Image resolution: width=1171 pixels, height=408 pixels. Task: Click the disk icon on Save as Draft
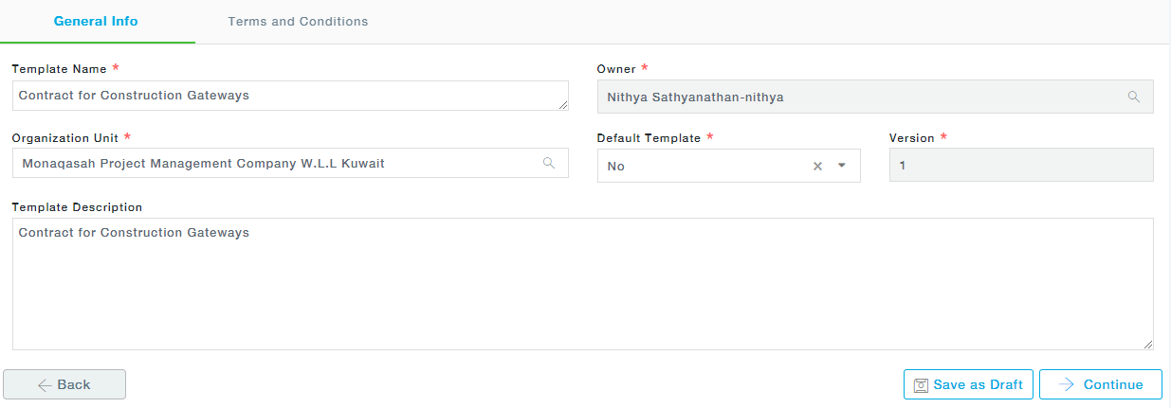pyautogui.click(x=920, y=385)
